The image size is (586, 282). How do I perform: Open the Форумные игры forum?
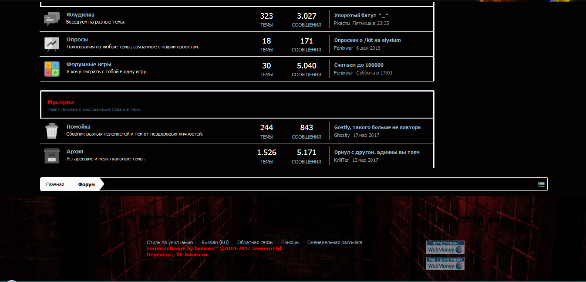point(89,65)
